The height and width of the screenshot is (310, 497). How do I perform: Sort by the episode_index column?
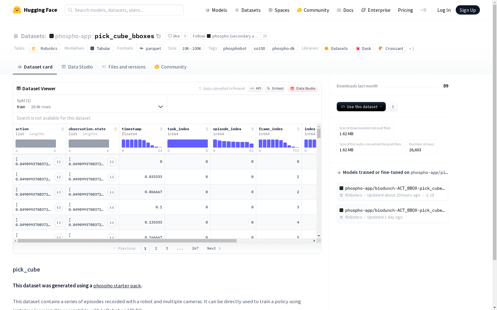pos(253,129)
